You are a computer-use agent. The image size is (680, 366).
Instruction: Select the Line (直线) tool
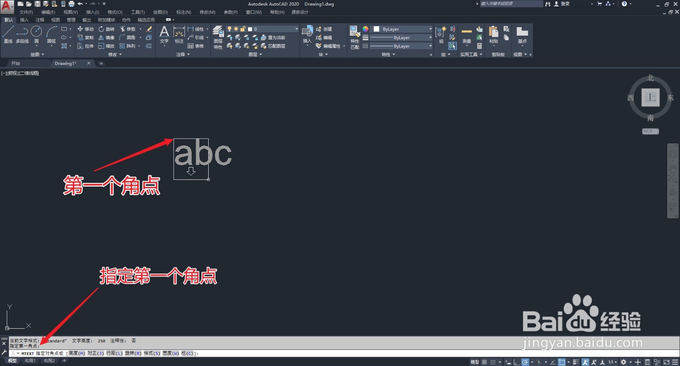point(8,34)
